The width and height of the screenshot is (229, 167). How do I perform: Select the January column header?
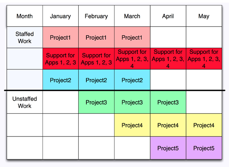pos(61,16)
